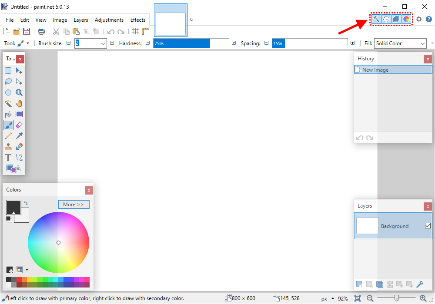Screen dimensions: 435x304
Task: Close the Colors panel
Action: pyautogui.click(x=89, y=190)
